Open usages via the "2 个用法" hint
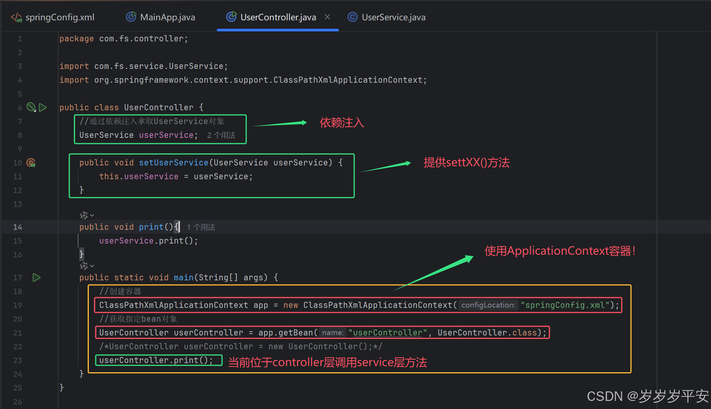Screen dimensions: 711x409 tap(221, 135)
